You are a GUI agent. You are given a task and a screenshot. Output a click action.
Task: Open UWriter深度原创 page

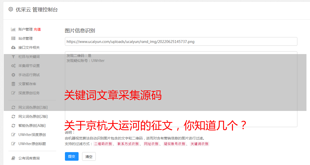pyautogui.click(x=32, y=135)
